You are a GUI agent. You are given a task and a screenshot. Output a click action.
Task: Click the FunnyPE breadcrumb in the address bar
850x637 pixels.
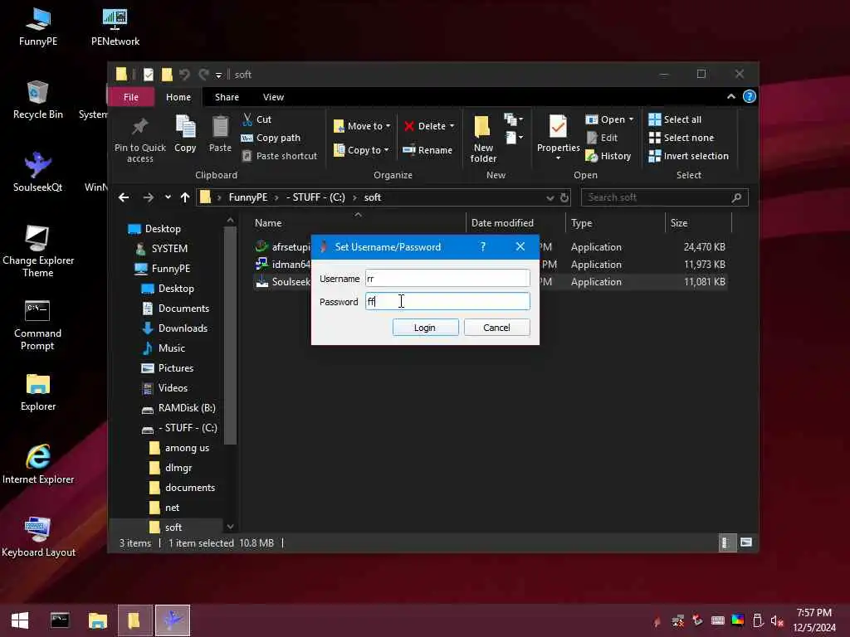pos(247,197)
